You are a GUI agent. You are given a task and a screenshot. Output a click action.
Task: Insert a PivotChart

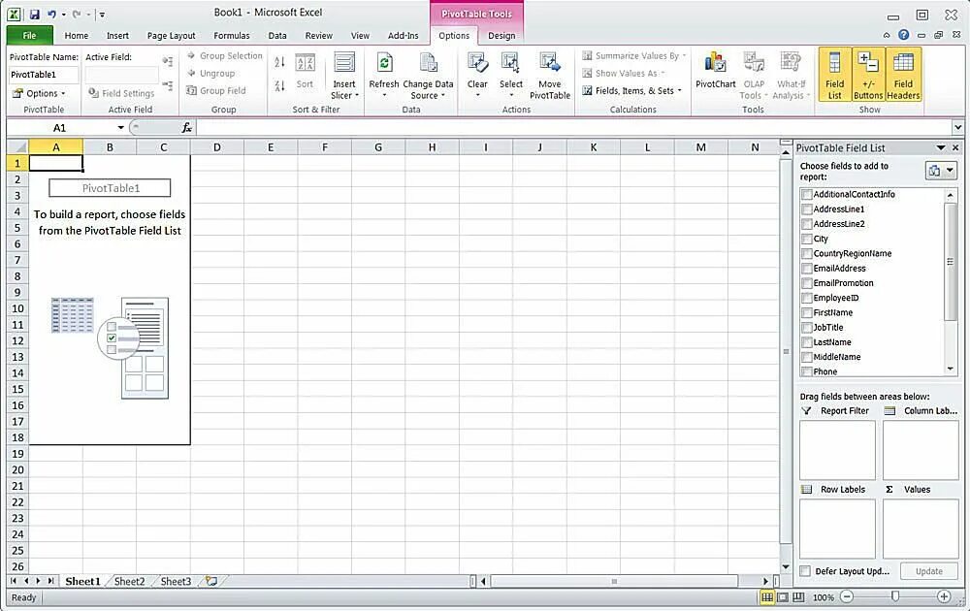(x=716, y=71)
